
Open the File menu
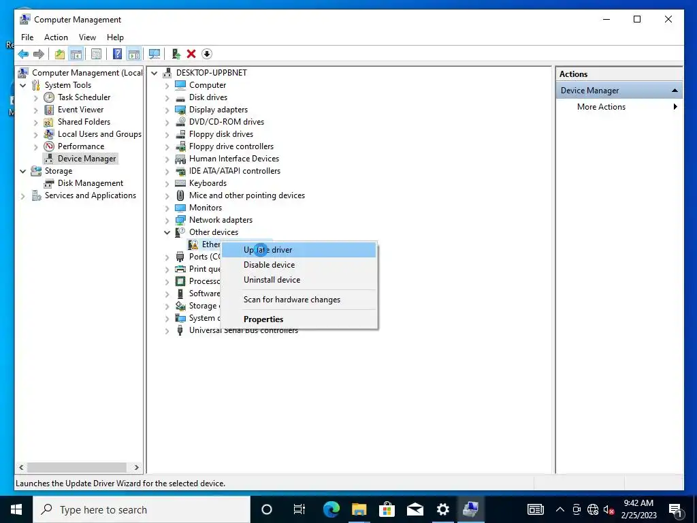27,37
